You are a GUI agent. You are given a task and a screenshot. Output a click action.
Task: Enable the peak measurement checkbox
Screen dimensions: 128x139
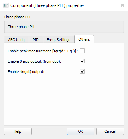[82, 51]
